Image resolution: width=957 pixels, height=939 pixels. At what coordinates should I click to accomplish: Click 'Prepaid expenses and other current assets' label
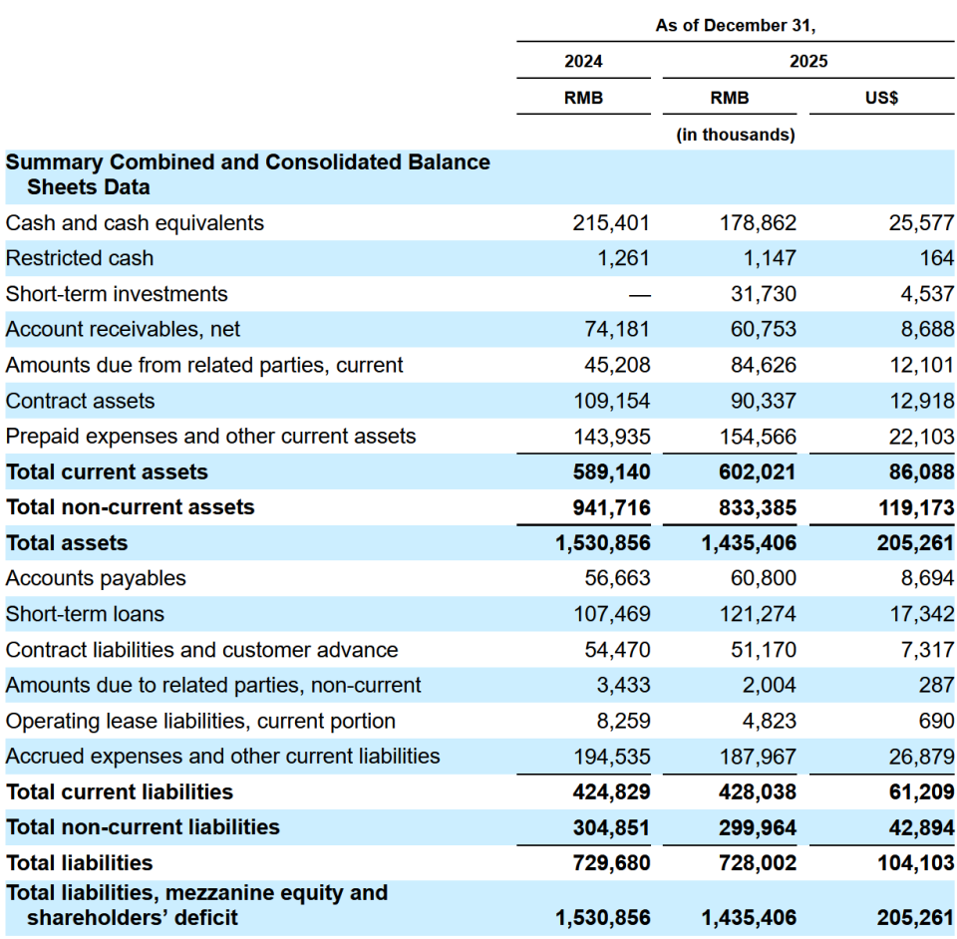pyautogui.click(x=210, y=437)
